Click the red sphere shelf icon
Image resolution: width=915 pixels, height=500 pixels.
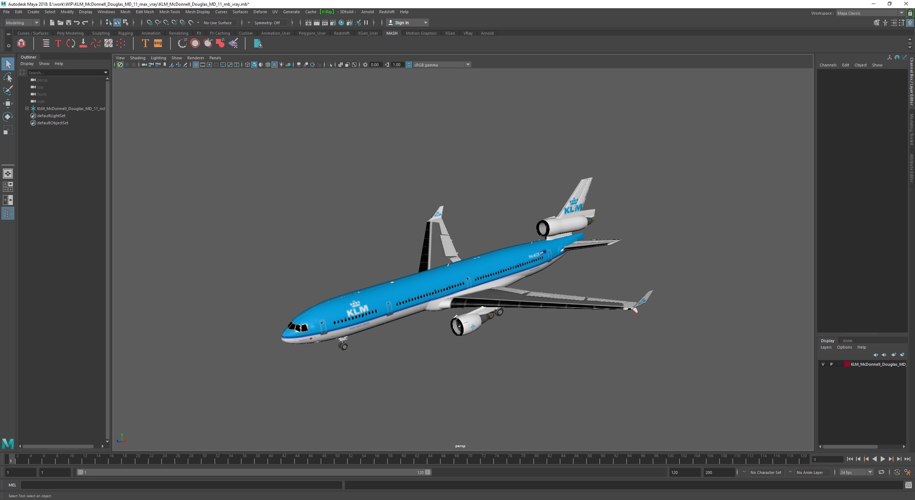click(195, 44)
